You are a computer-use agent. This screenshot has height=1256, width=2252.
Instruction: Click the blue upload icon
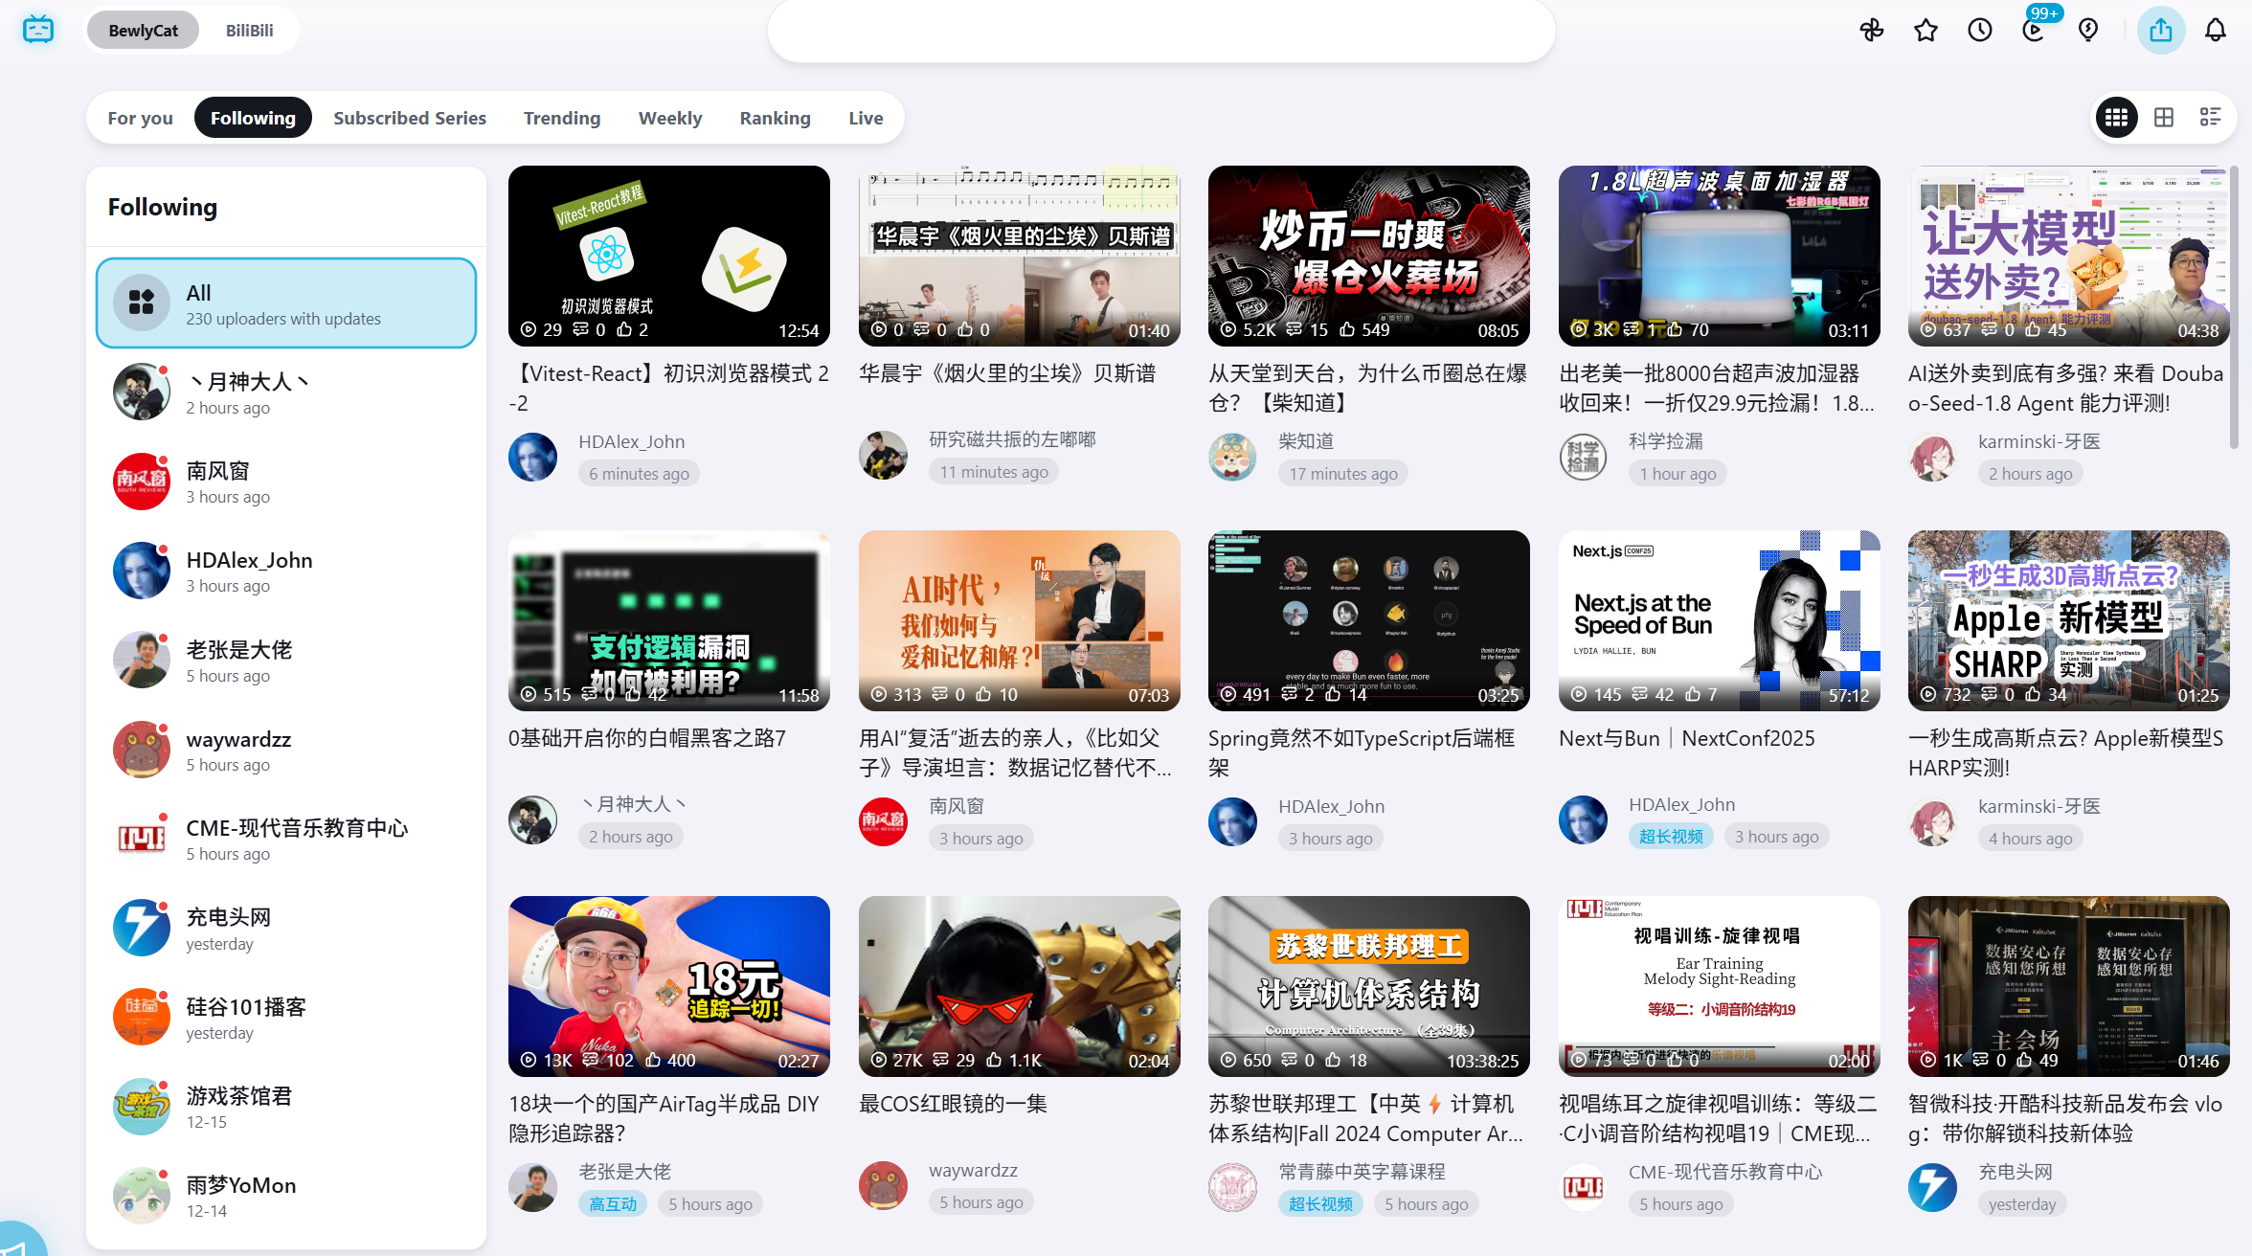coord(2161,31)
